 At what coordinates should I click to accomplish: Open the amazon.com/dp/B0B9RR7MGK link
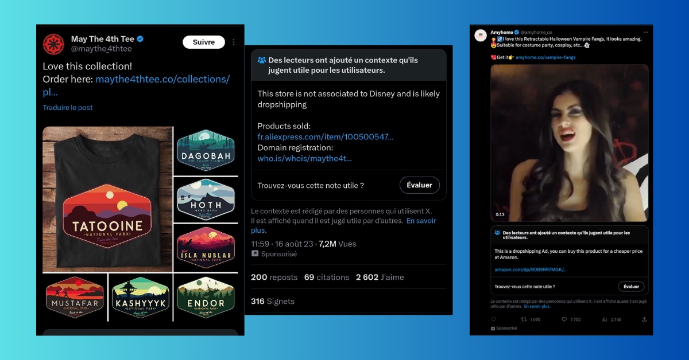coord(531,269)
